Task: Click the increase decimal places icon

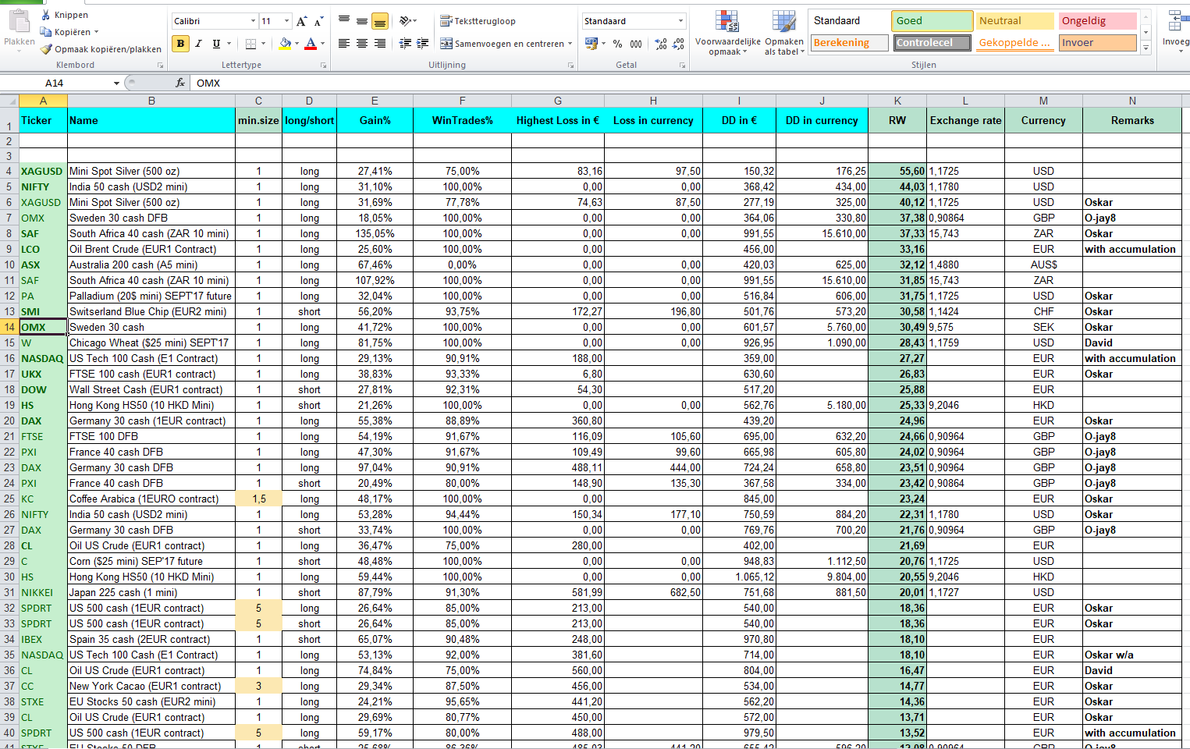Action: point(661,44)
